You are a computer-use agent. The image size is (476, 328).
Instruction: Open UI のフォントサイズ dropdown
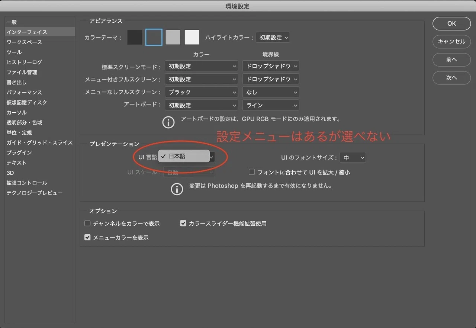(353, 158)
